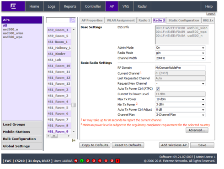The image size is (224, 169).
Task: Open Auto Tx Power Ctrl Adjust dropdown
Action: tap(180, 110)
